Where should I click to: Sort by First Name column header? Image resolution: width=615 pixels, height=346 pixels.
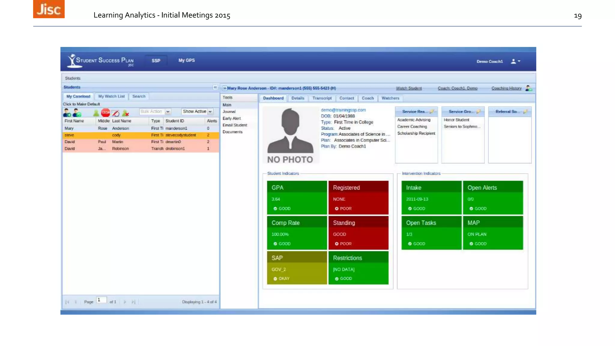click(x=79, y=121)
